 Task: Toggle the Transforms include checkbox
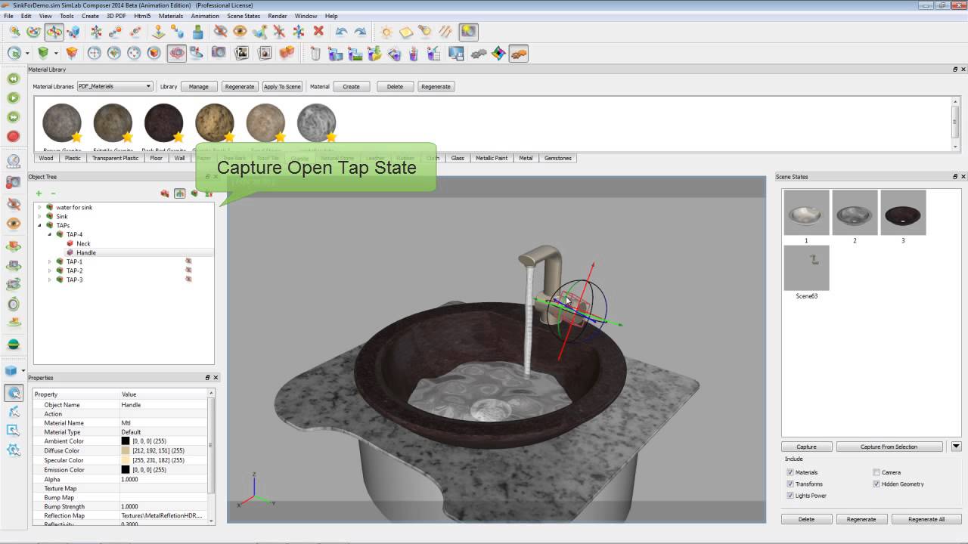[x=790, y=484]
